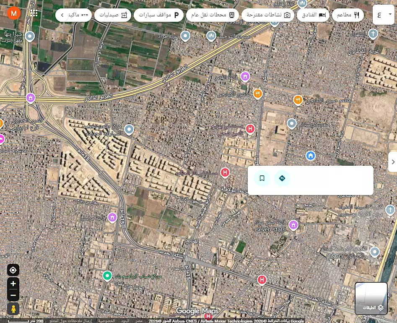The width and height of the screenshot is (397, 323).
Task: Open the الطبقات layers thumbnail
Action: click(x=371, y=298)
